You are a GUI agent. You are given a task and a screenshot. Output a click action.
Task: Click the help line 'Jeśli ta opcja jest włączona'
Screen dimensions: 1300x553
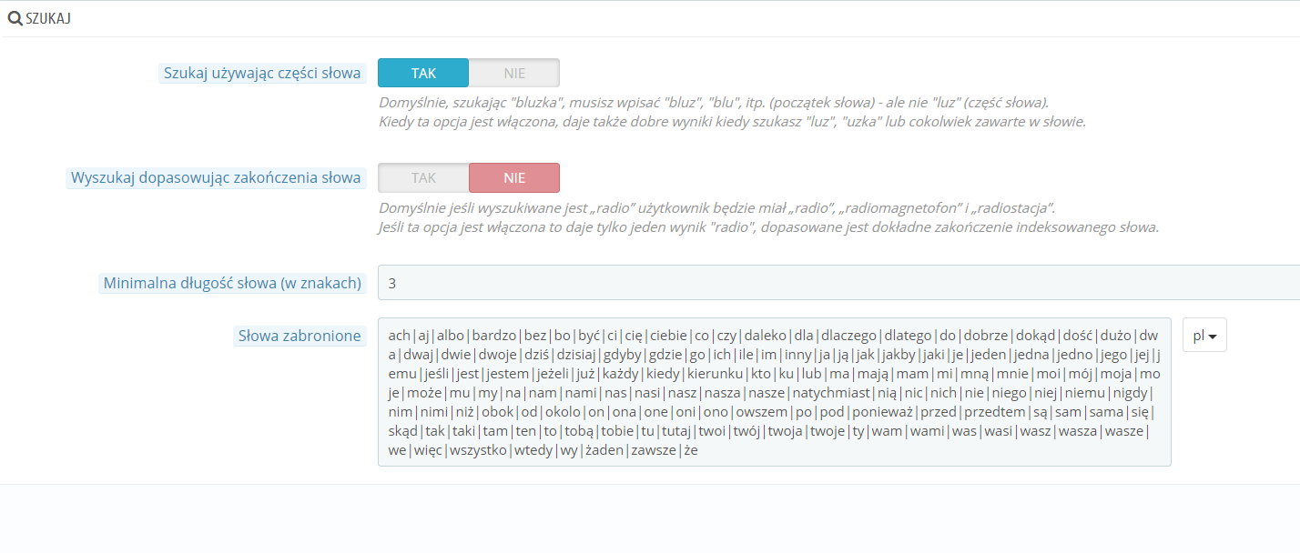pyautogui.click(x=768, y=226)
